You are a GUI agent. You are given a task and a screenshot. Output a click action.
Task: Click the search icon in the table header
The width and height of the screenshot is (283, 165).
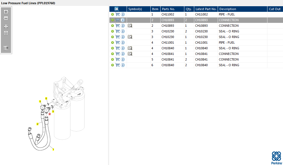(x=117, y=9)
